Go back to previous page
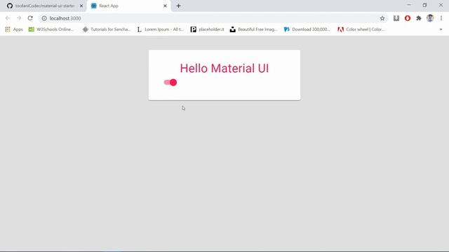Image resolution: width=449 pixels, height=252 pixels. pos(8,18)
